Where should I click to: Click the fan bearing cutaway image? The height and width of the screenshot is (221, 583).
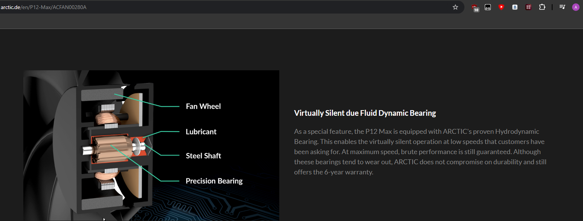click(x=151, y=145)
